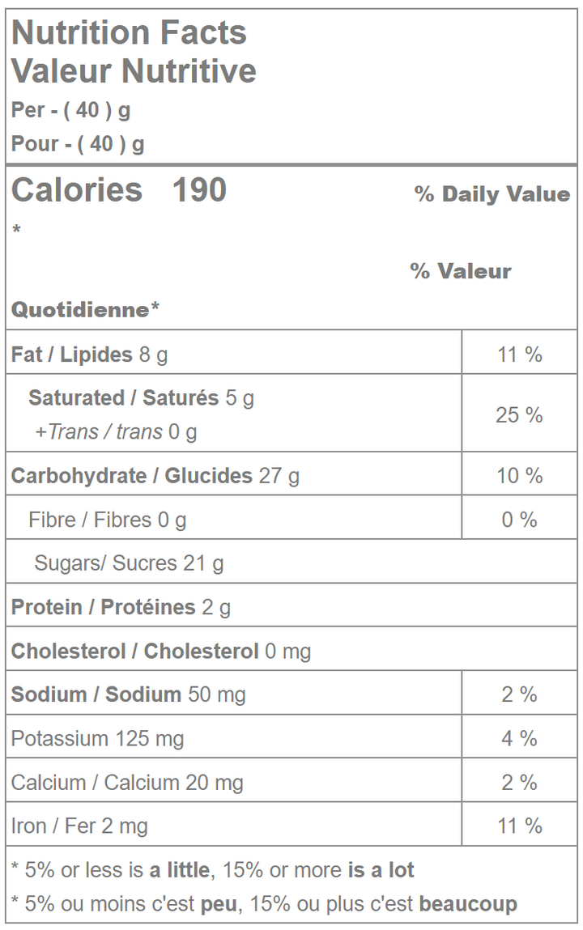Screen dimensions: 583x930
Task: Click the Protein / Protéines 2 g row
Action: click(x=121, y=607)
